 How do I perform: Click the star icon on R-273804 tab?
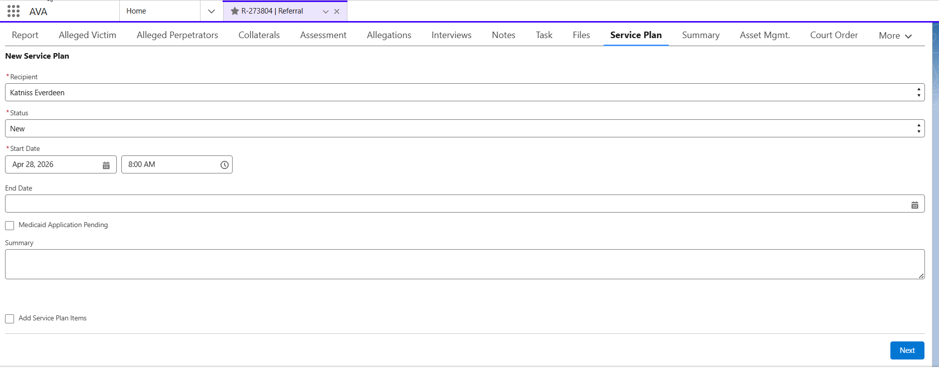(x=235, y=11)
